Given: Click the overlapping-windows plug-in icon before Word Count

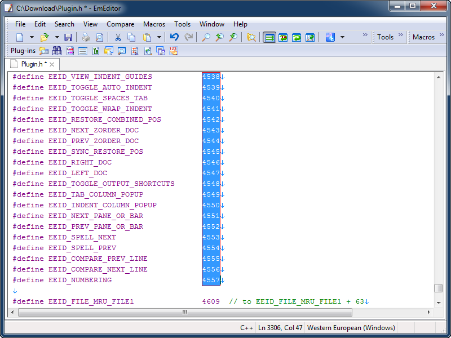Looking at the screenshot, I should point(161,51).
